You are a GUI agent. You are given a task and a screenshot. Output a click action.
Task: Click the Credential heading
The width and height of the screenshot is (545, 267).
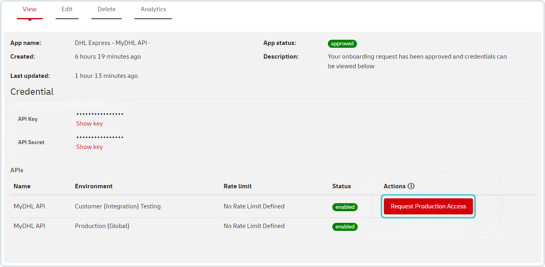click(32, 92)
